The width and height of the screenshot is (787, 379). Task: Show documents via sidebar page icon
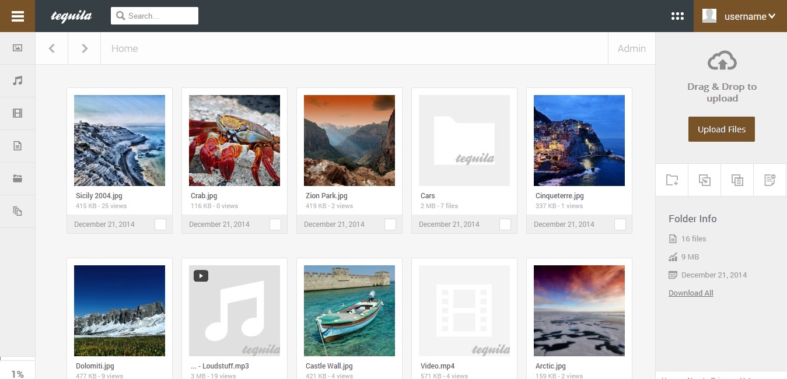pyautogui.click(x=18, y=146)
